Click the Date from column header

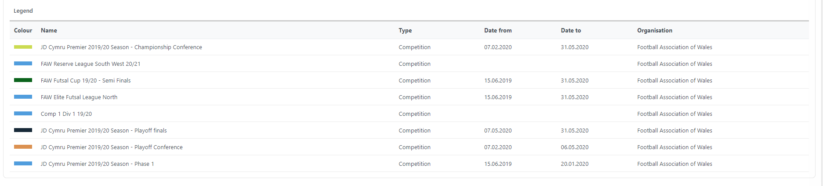pos(498,31)
